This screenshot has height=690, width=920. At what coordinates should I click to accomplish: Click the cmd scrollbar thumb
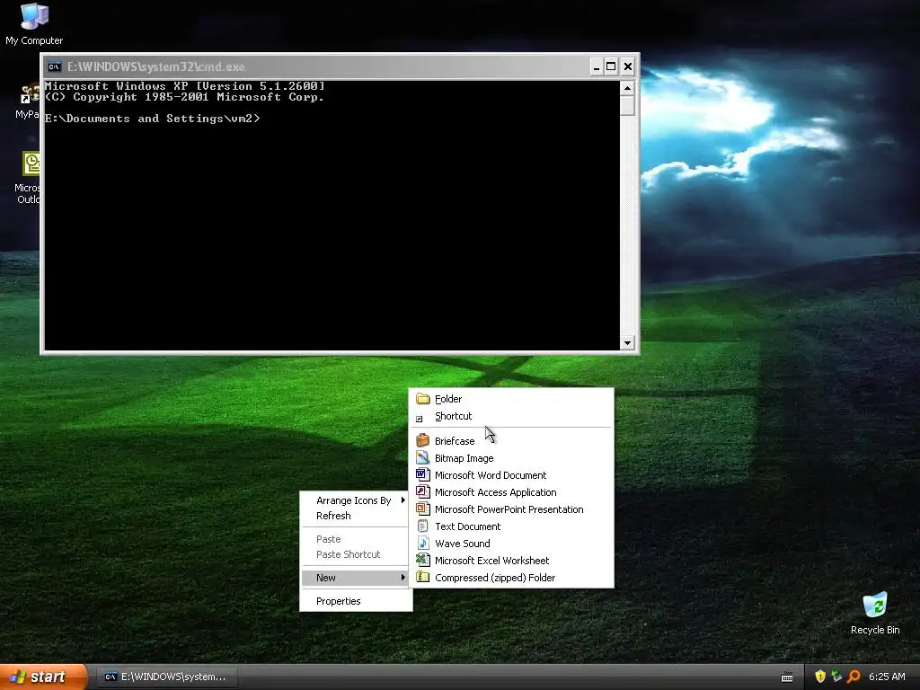[x=627, y=106]
